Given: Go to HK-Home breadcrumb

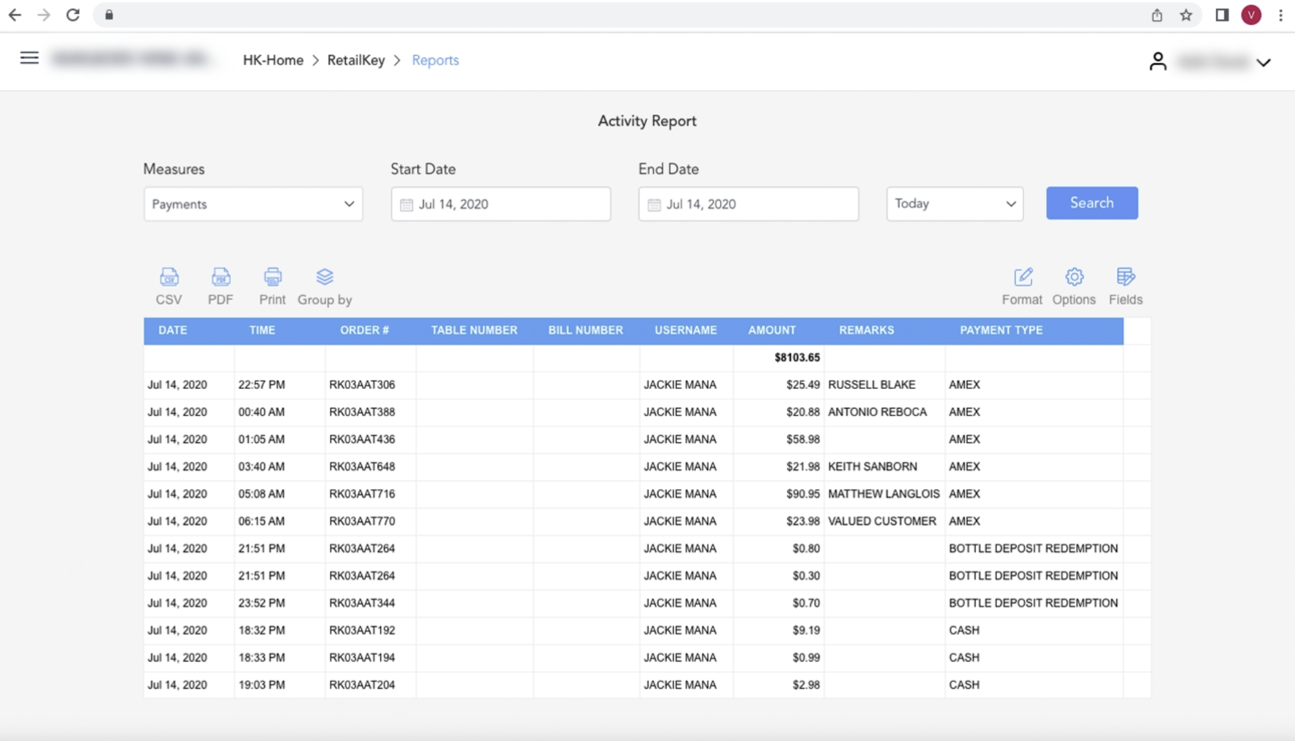Looking at the screenshot, I should pyautogui.click(x=273, y=60).
